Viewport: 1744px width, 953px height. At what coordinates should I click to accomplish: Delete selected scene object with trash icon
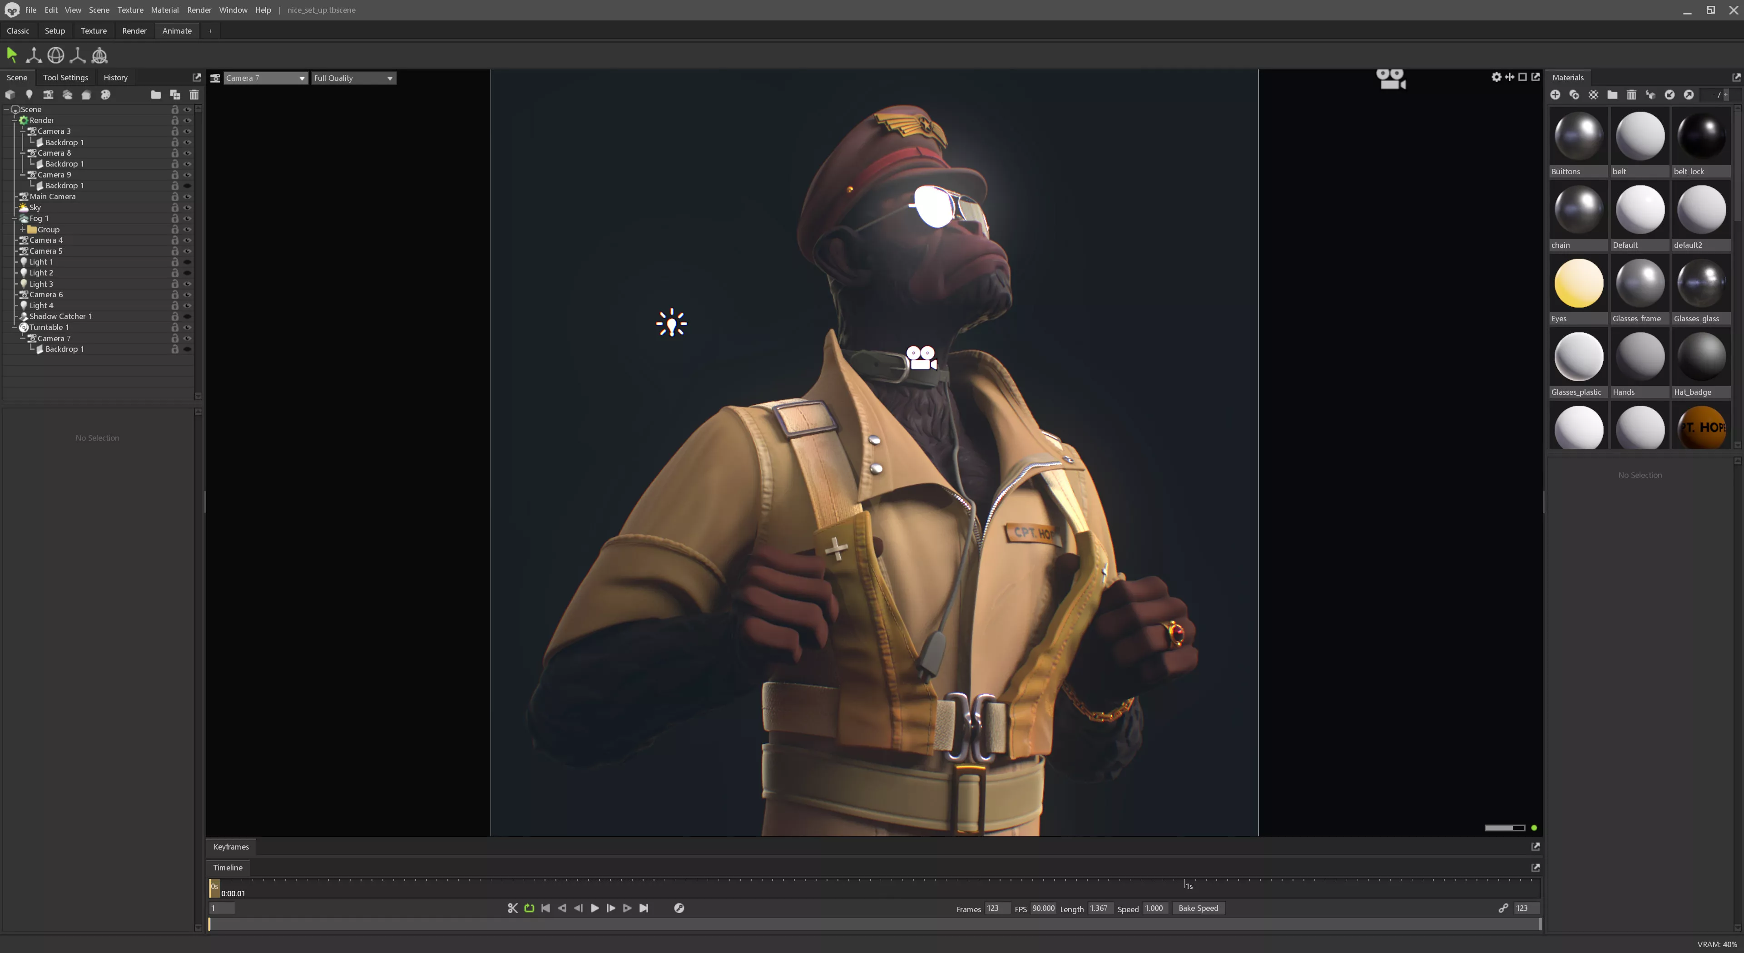[x=194, y=95]
